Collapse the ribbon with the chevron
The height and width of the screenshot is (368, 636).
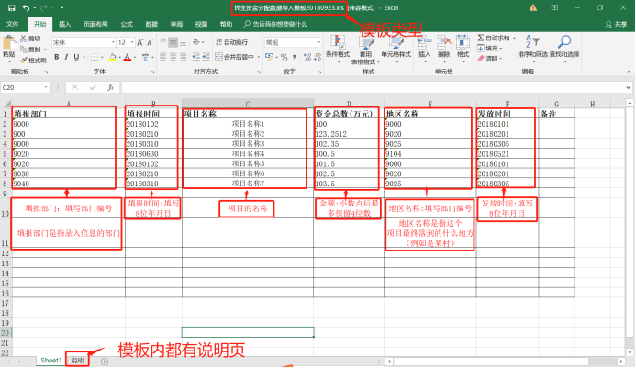pos(629,72)
